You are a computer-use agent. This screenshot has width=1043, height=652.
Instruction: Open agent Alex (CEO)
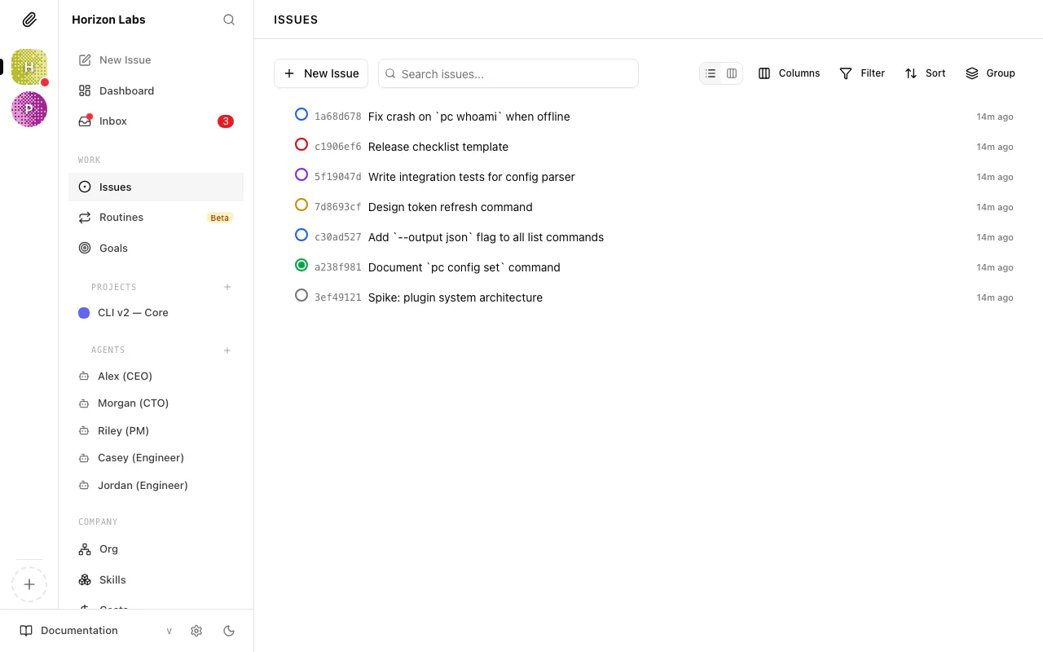coord(156,376)
